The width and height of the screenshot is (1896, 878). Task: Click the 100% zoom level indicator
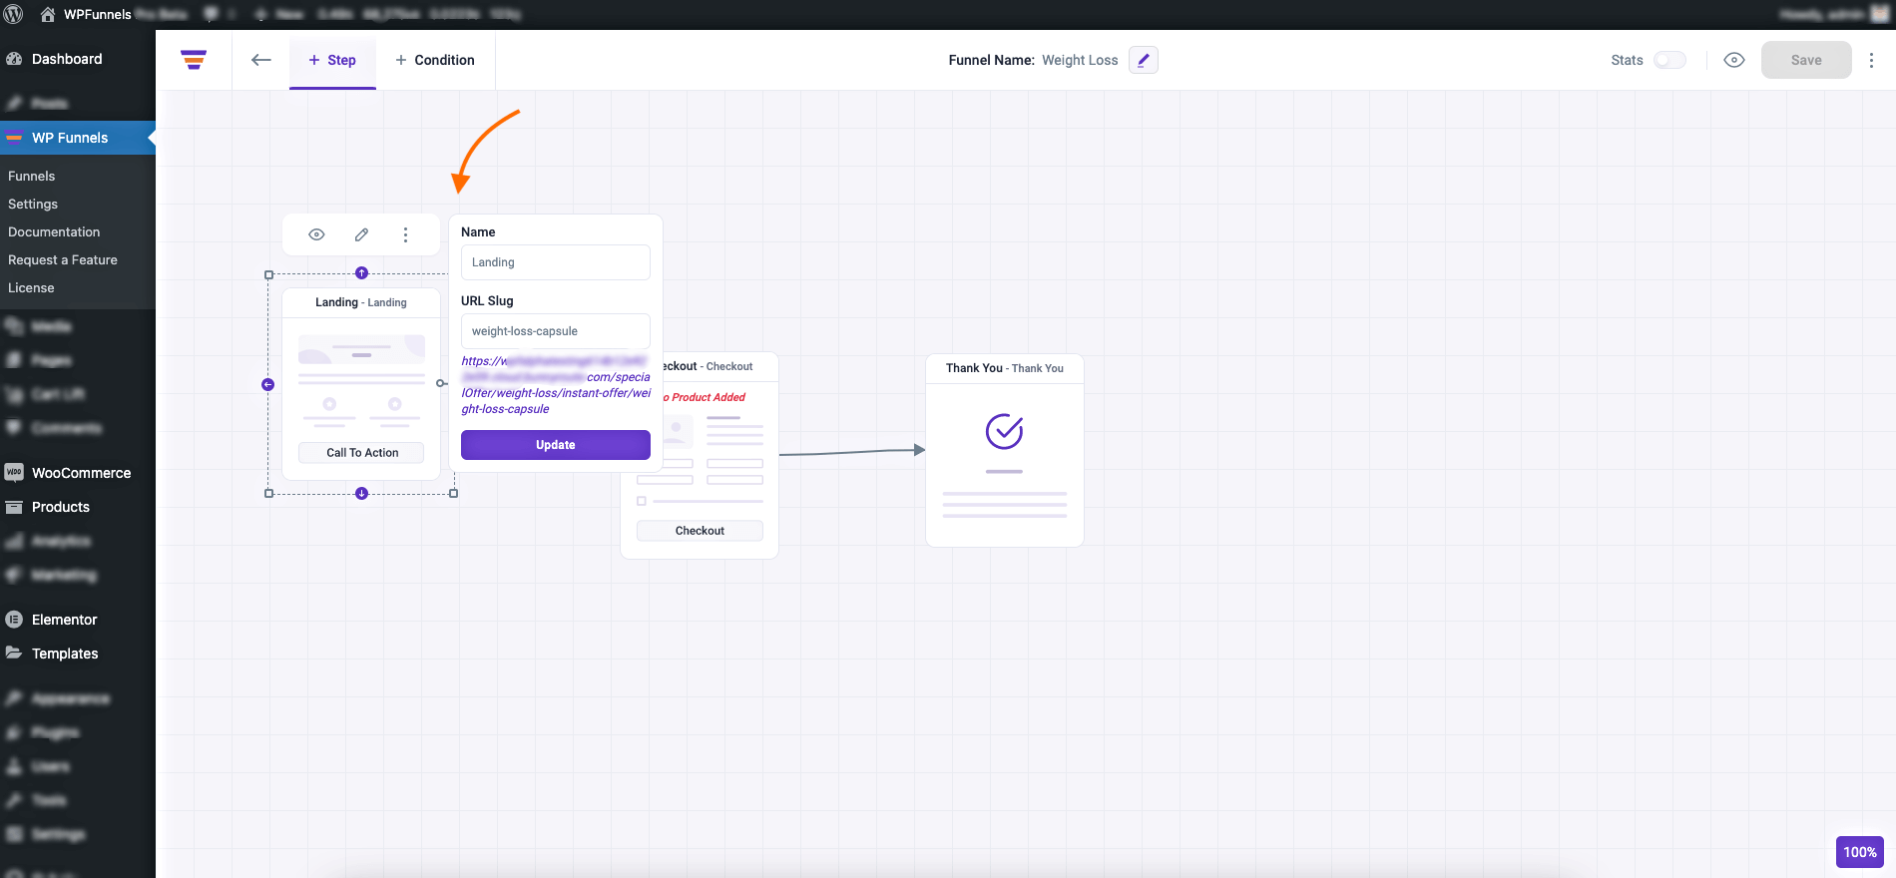pos(1860,852)
